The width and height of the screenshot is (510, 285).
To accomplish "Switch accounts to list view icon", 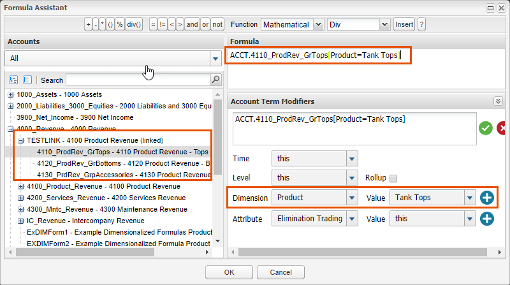I will (x=27, y=80).
